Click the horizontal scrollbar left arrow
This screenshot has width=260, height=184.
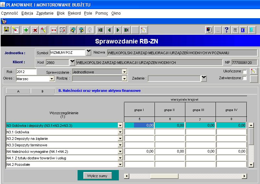(x=127, y=176)
